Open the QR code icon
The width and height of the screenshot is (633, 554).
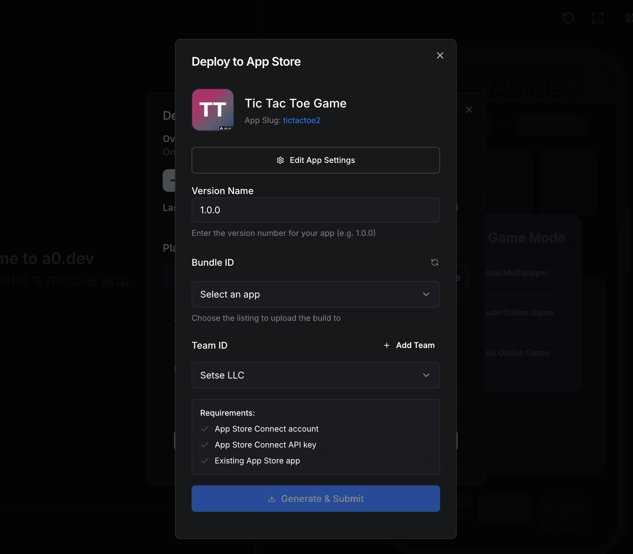pos(629,18)
